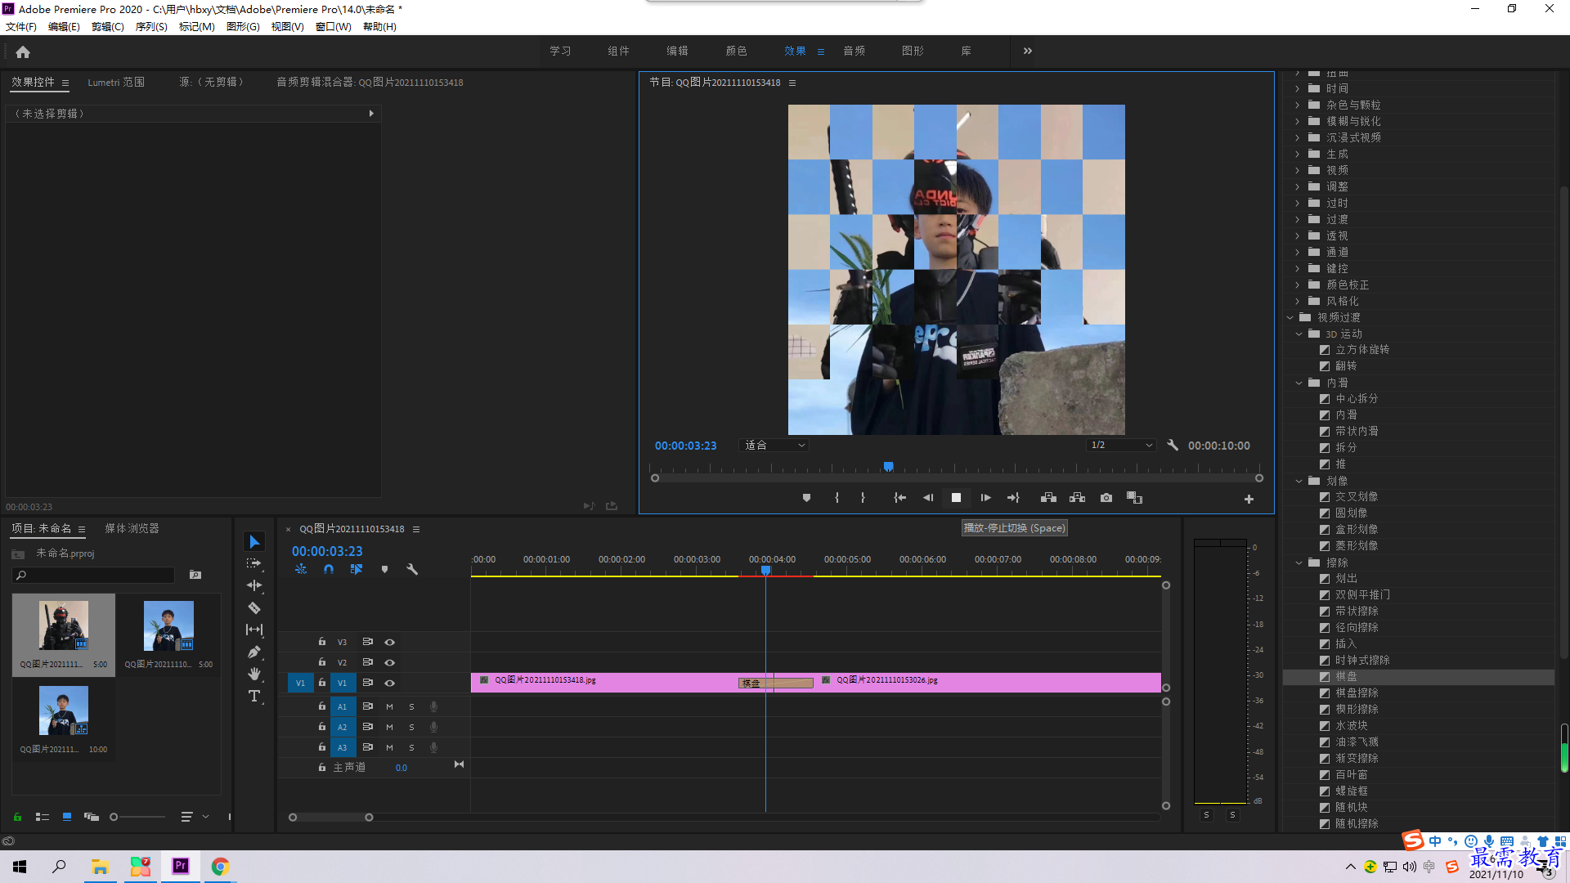The width and height of the screenshot is (1570, 883).
Task: Open Program monitor button editor plus
Action: click(x=1249, y=499)
